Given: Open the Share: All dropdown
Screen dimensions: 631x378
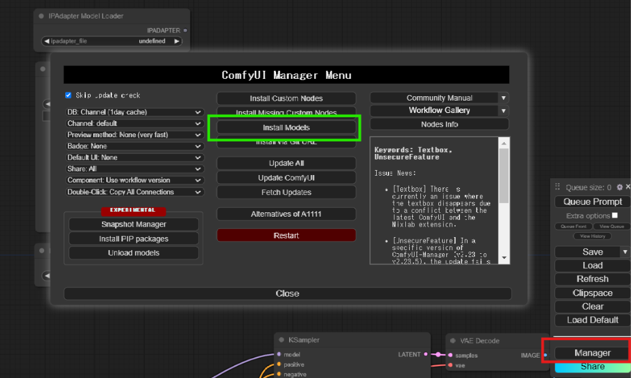Looking at the screenshot, I should tap(134, 169).
